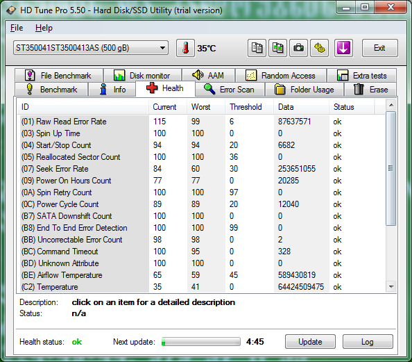Click the Exit button
Viewport: 412px width, 362px height.
[x=379, y=48]
